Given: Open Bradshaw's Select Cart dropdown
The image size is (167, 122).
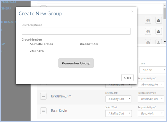Looking at the screenshot, I should (119, 99).
